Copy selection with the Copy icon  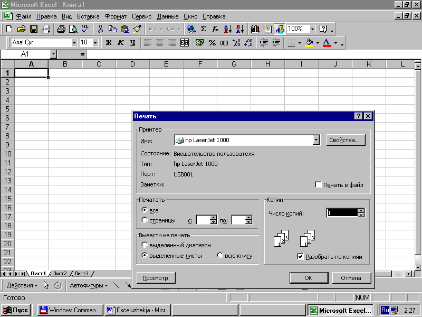[112, 29]
